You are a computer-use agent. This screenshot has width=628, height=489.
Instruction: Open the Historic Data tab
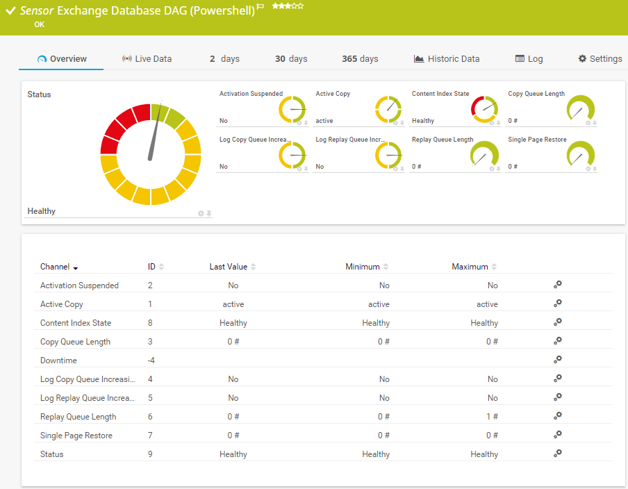click(x=446, y=59)
